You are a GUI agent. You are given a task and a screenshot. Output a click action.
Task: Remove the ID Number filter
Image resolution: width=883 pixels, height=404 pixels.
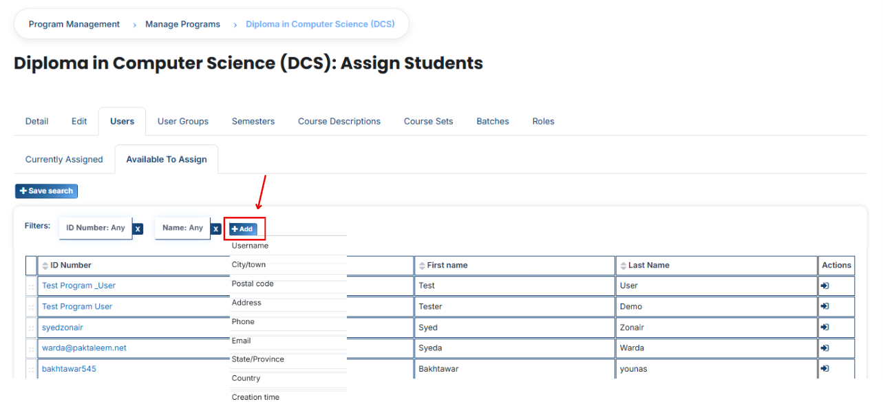click(138, 228)
